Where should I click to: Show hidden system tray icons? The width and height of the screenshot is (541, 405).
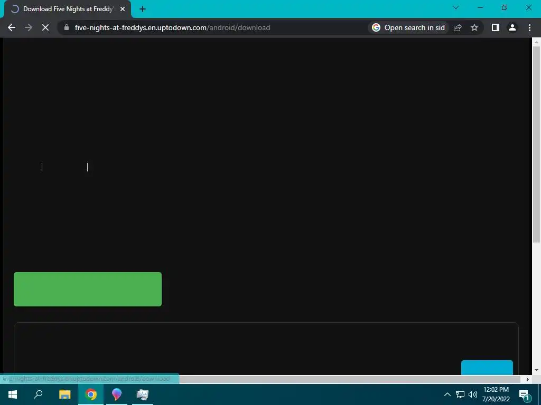447,394
